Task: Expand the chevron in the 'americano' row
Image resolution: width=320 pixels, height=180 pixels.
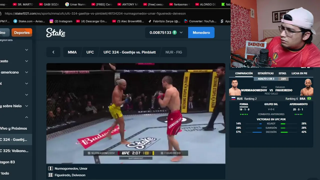Action: [x=26, y=72]
